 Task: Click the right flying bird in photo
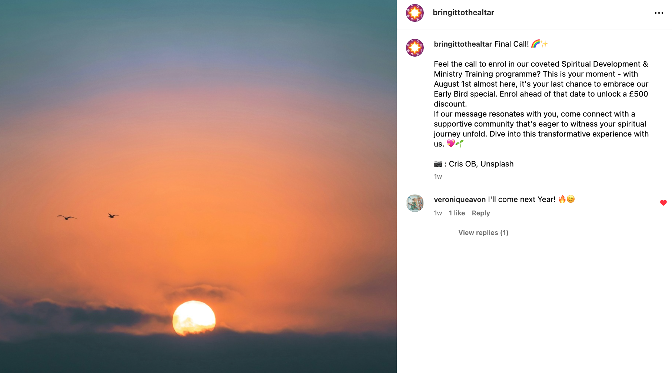pyautogui.click(x=113, y=215)
